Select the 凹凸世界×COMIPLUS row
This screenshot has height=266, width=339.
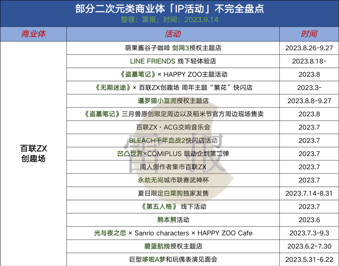(173, 154)
